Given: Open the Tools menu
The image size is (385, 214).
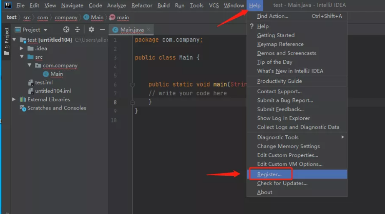Looking at the screenshot, I should click(196, 5).
